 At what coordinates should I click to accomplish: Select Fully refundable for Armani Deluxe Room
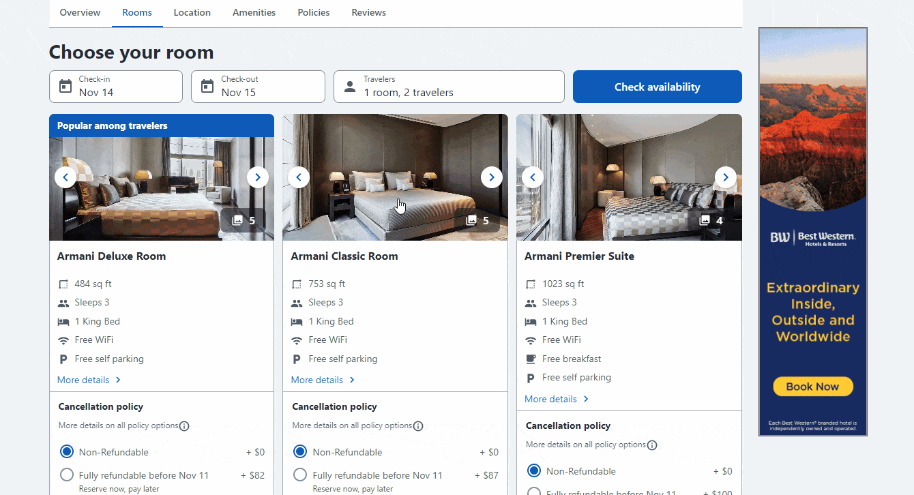(x=67, y=475)
